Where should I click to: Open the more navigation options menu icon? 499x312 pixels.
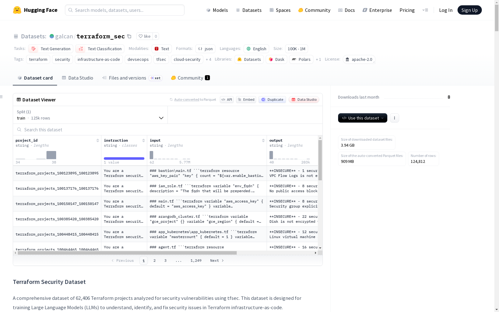(x=425, y=10)
